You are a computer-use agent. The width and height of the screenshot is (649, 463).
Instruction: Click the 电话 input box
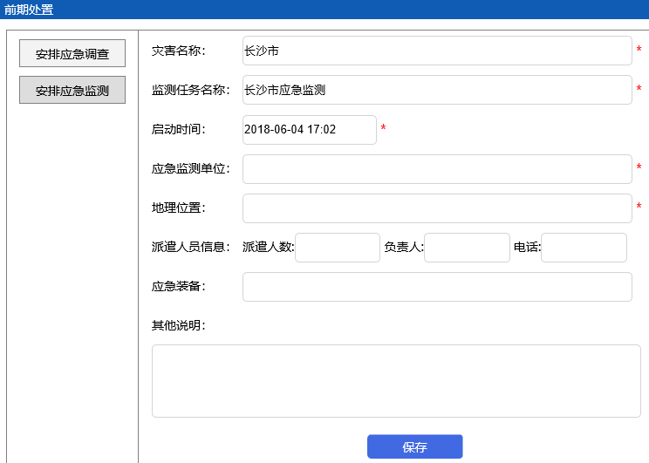pyautogui.click(x=584, y=248)
